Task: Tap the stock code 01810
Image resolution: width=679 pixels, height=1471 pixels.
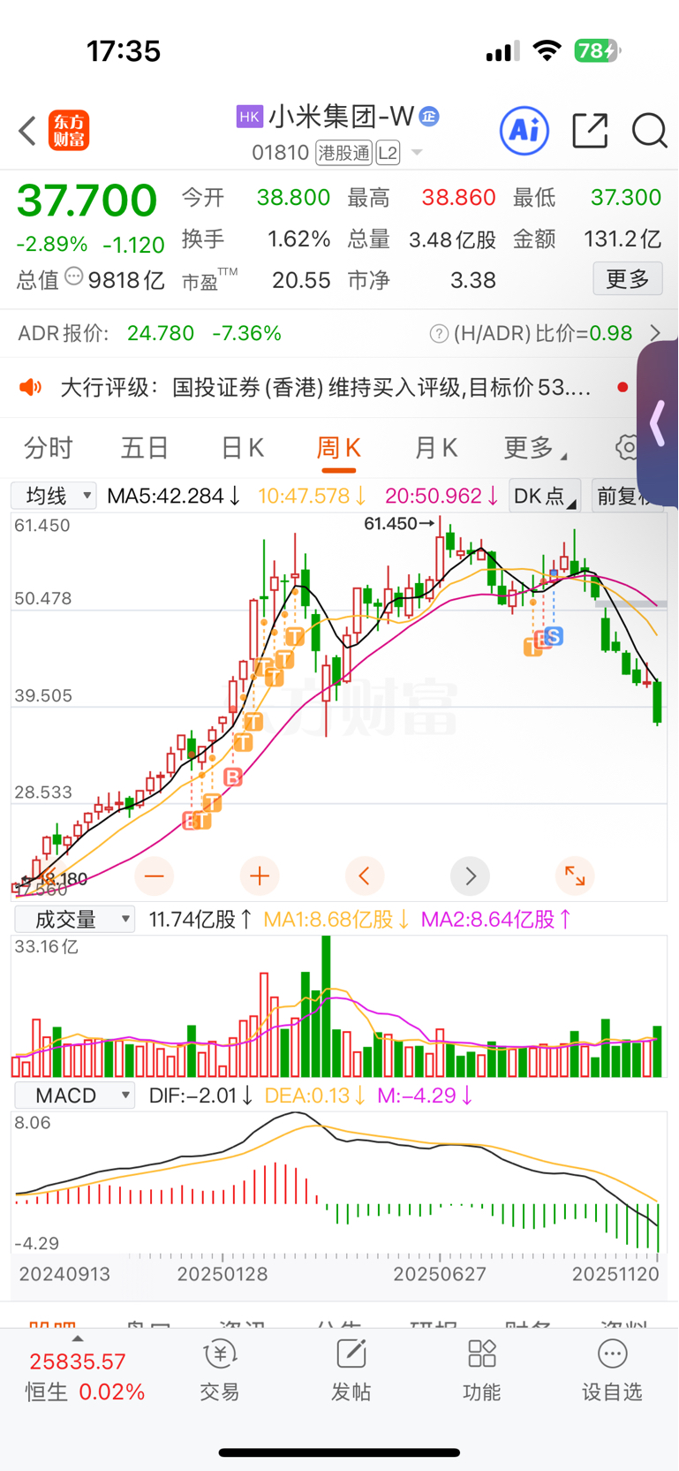Action: 280,153
